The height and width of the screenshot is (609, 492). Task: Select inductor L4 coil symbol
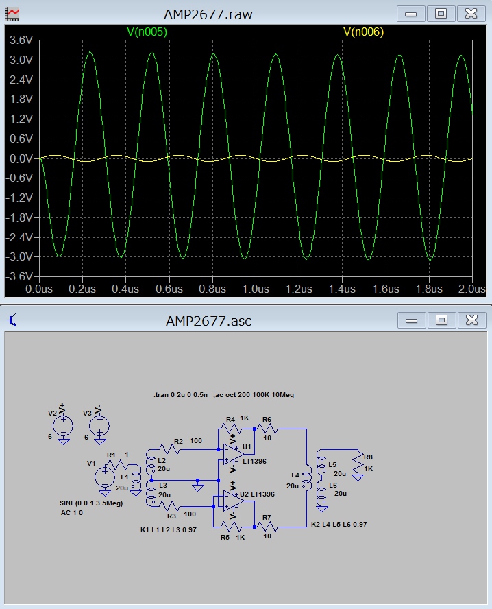[x=307, y=477]
